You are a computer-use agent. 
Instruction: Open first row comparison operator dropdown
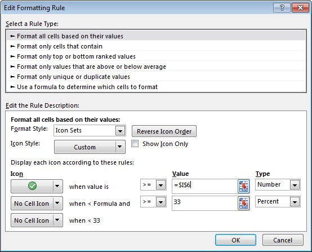(x=153, y=185)
